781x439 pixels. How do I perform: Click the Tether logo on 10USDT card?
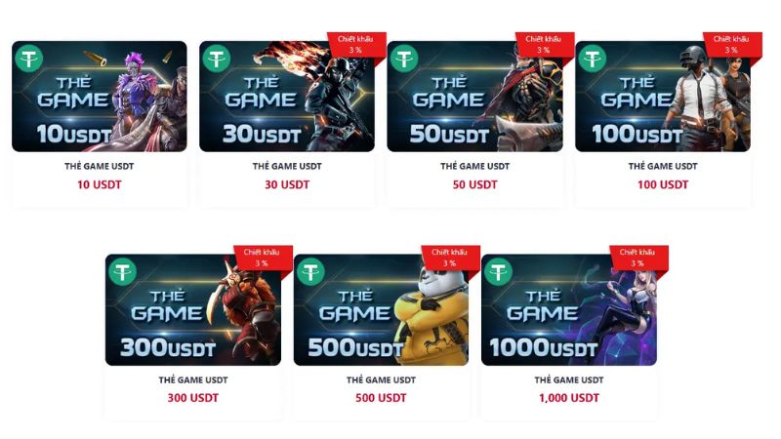click(29, 59)
